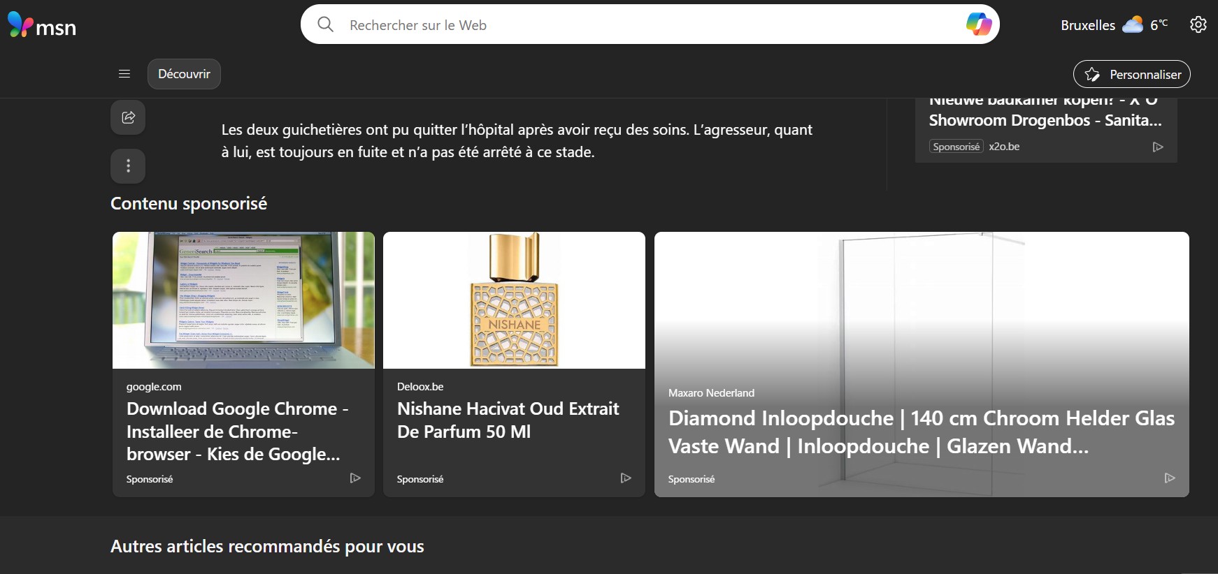Click the laptop screen ad thumbnail
The image size is (1218, 574).
click(x=243, y=300)
